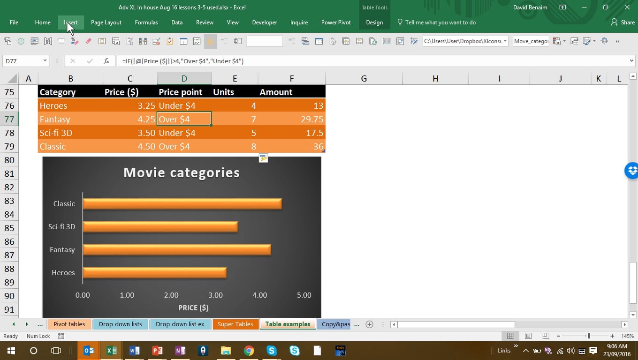
Task: Click the macro record icon in status bar
Action: click(x=61, y=336)
